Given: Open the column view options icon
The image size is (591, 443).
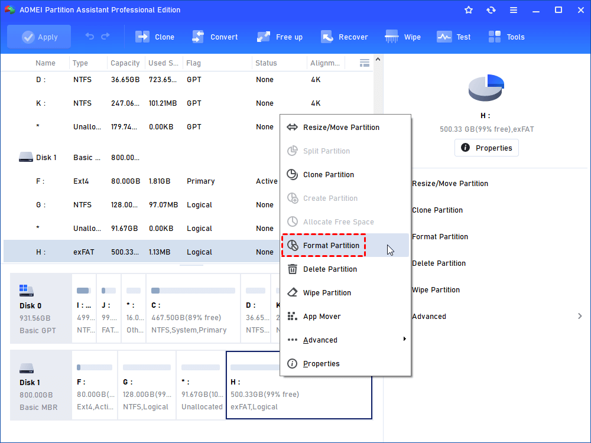Looking at the screenshot, I should 365,63.
